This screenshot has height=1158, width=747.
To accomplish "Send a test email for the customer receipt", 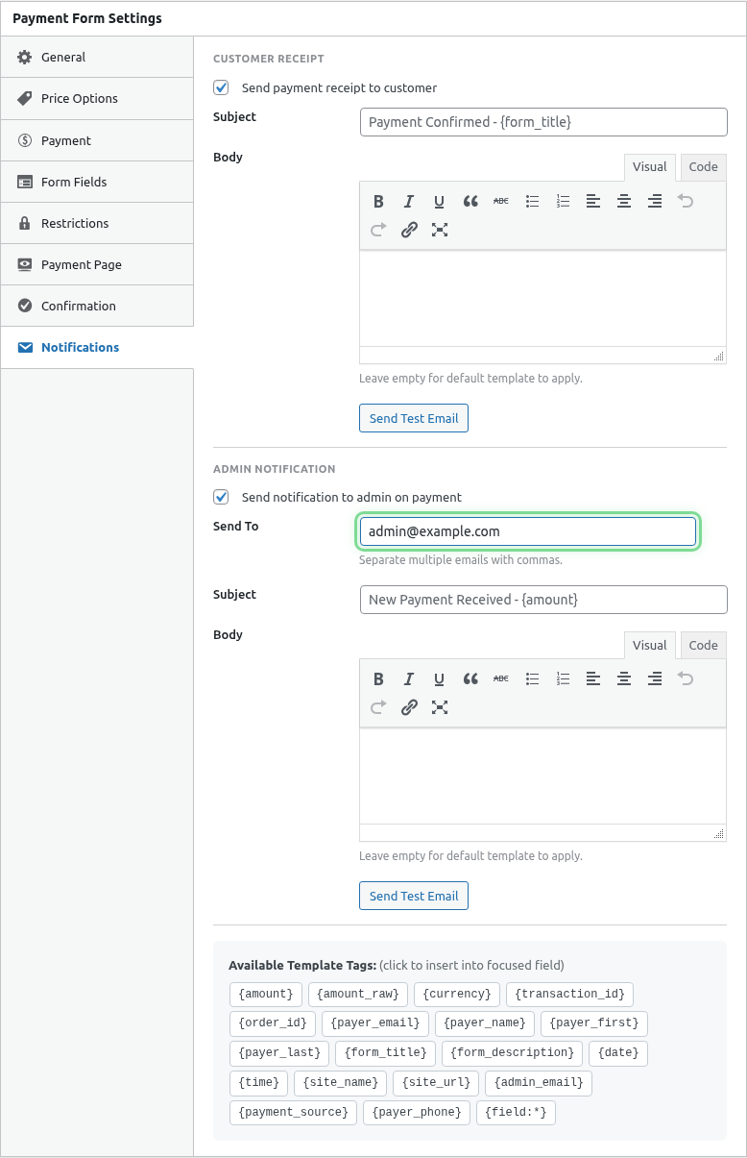I will (x=413, y=417).
